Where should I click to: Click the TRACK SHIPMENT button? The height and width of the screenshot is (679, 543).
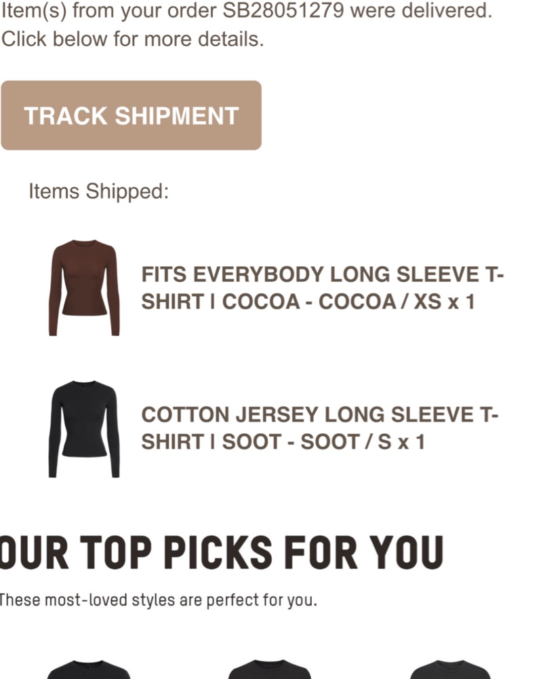coord(131,115)
